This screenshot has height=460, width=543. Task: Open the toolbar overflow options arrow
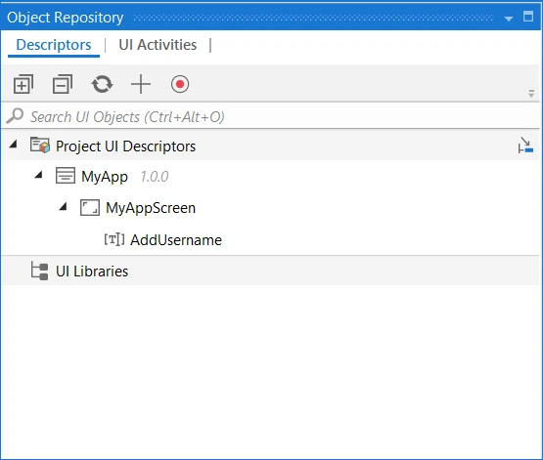pos(531,94)
